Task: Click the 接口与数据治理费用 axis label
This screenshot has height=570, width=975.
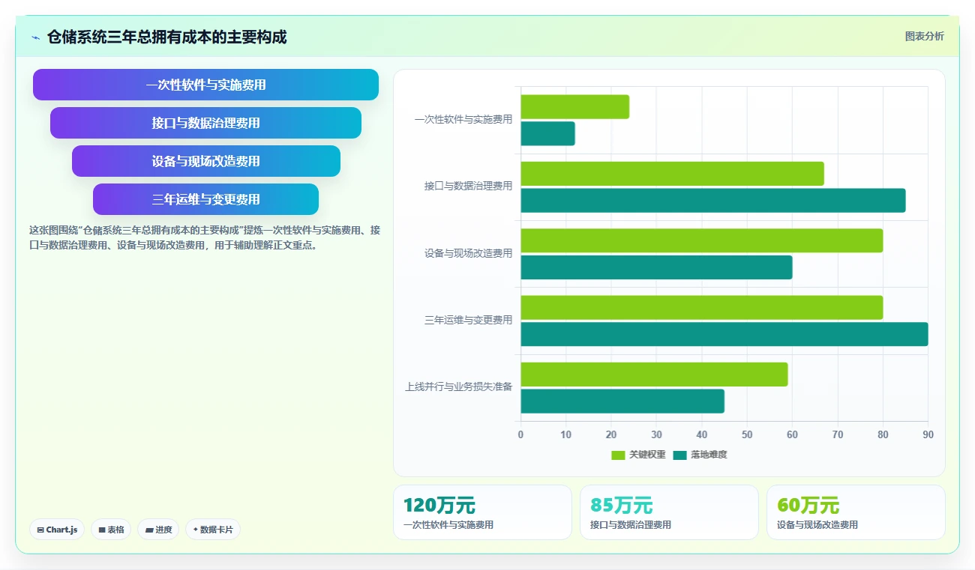Action: (x=468, y=187)
